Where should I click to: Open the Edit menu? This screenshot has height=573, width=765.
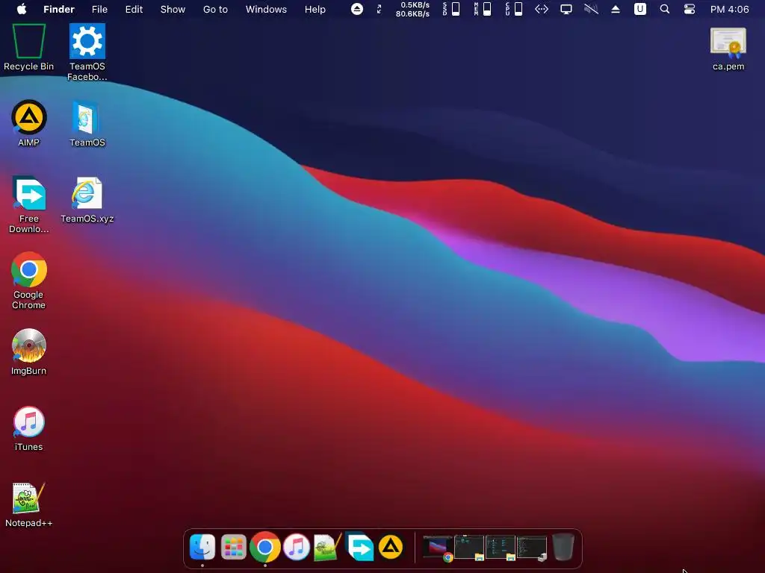coord(134,9)
